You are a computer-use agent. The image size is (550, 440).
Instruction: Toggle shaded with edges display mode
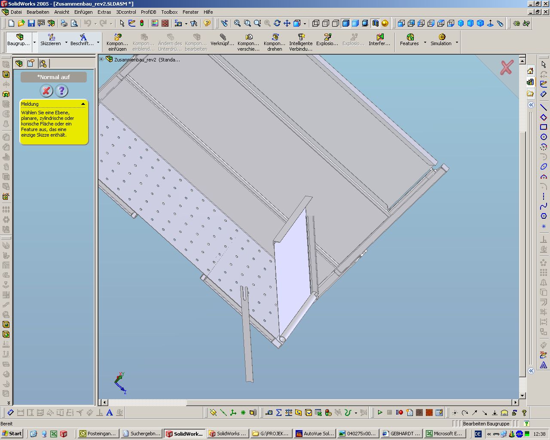pyautogui.click(x=345, y=23)
